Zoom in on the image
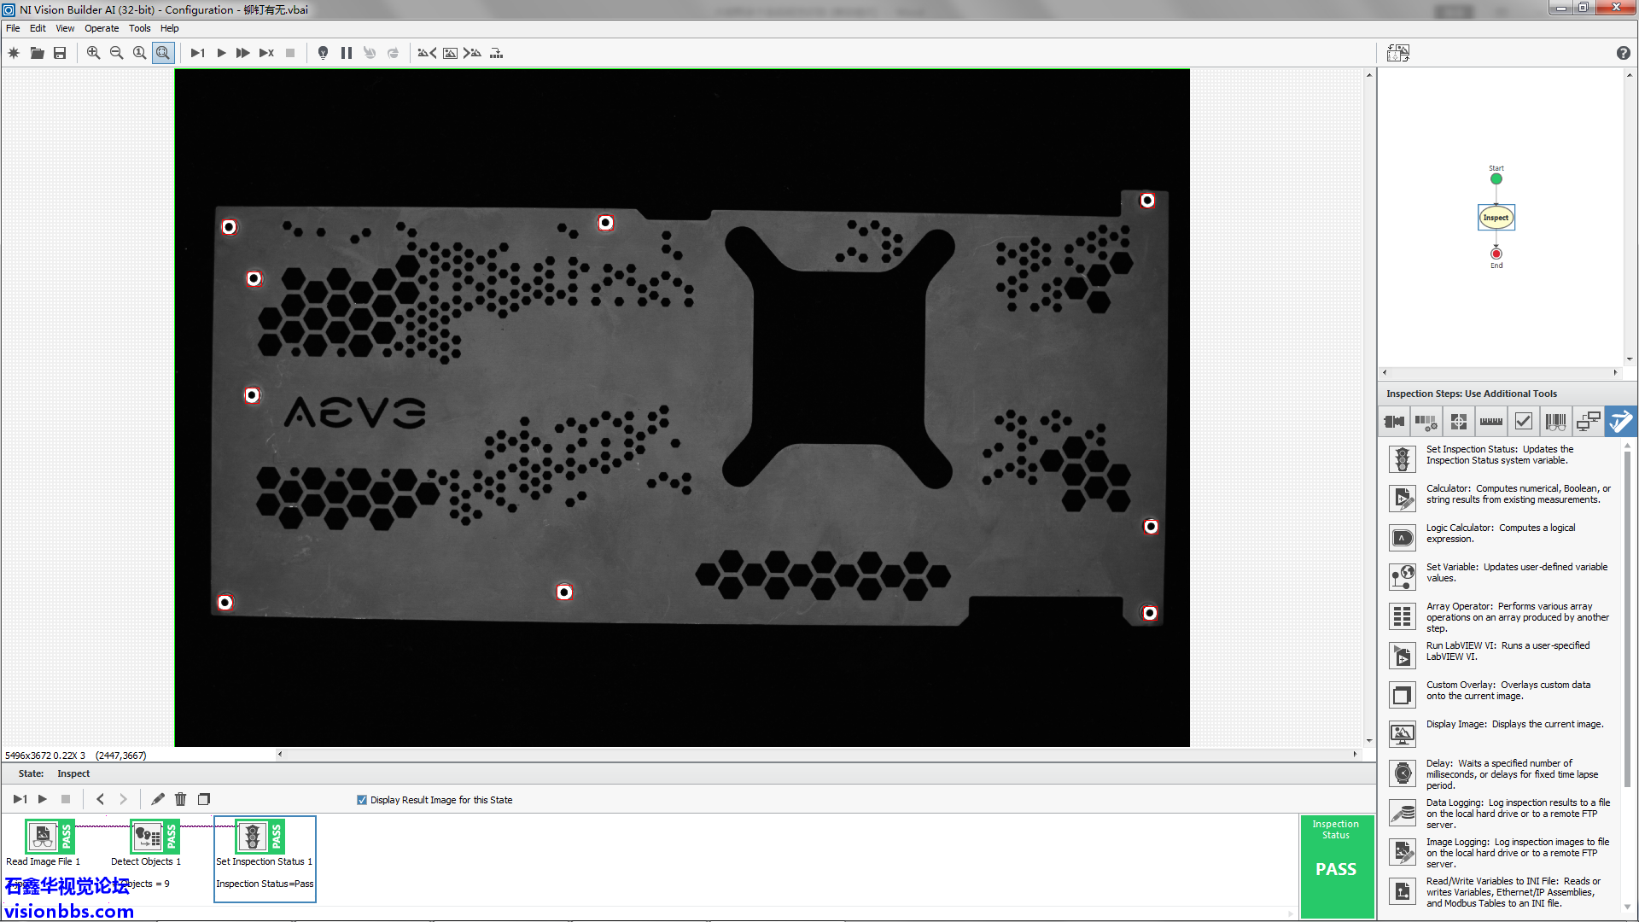 (x=94, y=53)
